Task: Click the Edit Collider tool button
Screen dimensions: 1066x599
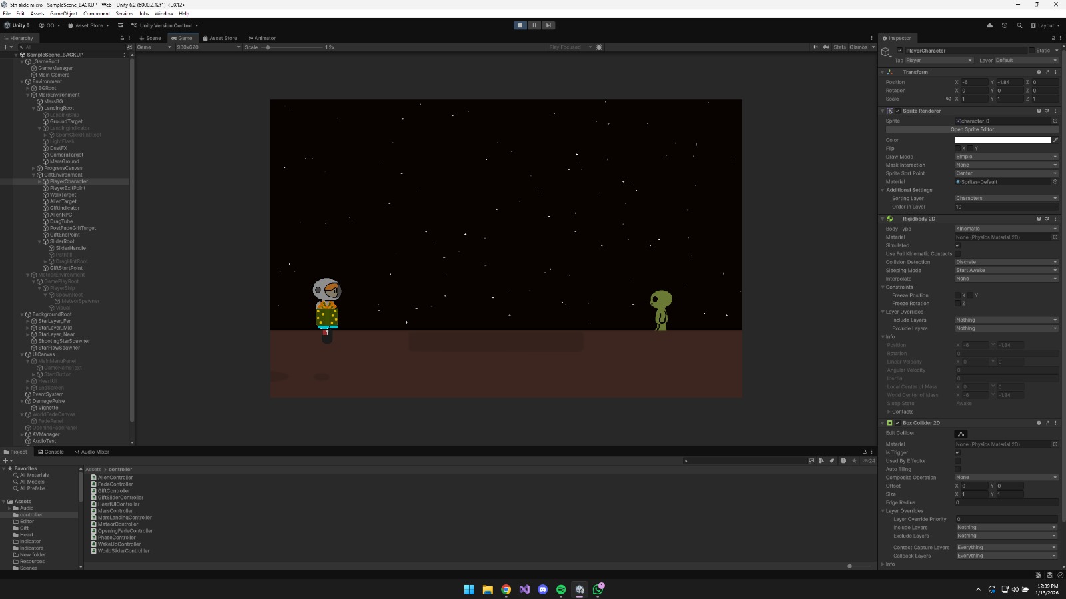Action: [961, 434]
